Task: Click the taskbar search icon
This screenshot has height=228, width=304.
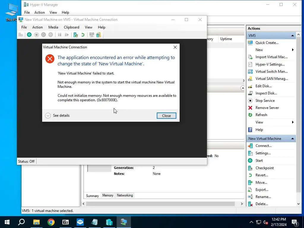Action: [21, 222]
